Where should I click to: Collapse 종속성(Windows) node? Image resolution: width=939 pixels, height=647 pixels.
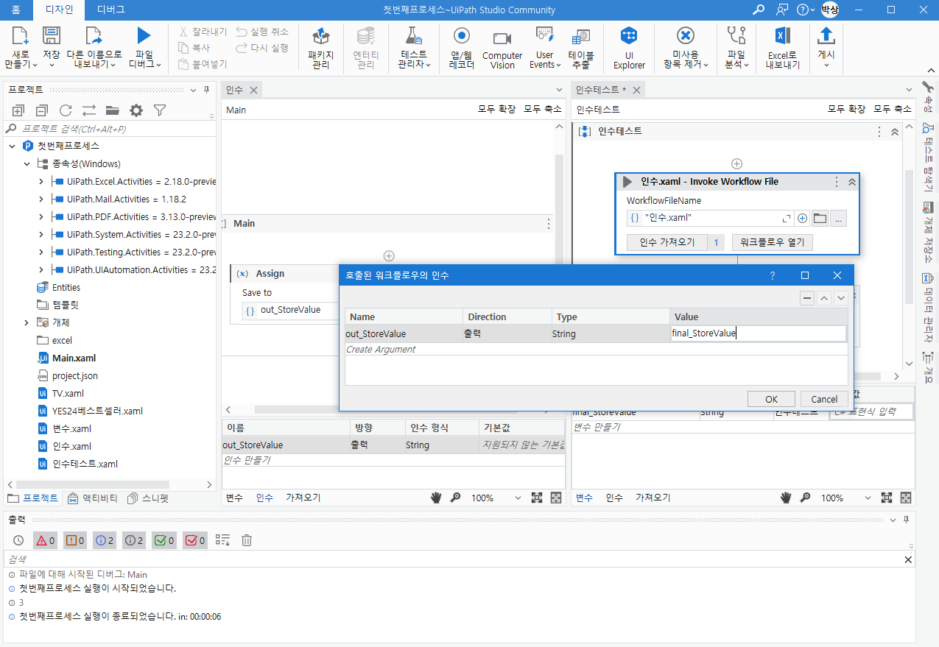26,164
